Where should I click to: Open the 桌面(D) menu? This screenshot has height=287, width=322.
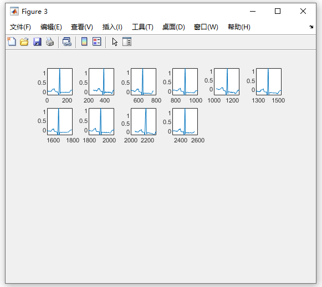pos(173,27)
